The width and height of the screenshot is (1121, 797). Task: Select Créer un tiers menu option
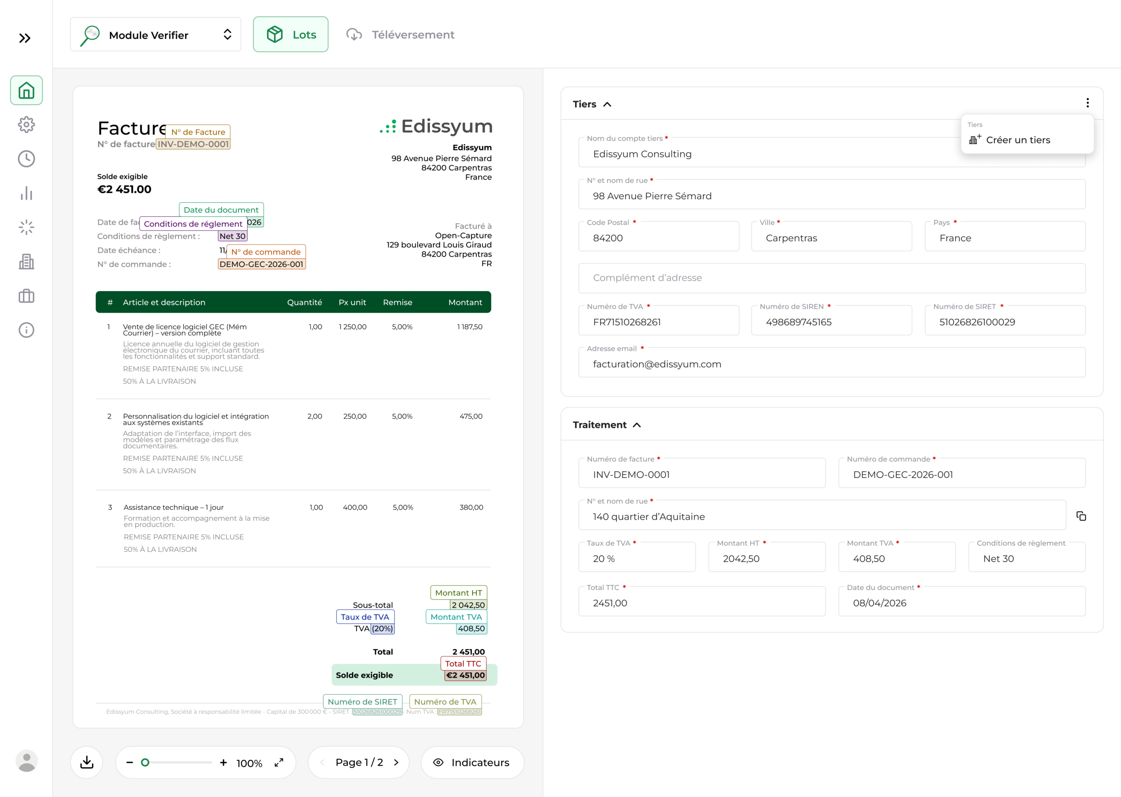point(1018,140)
